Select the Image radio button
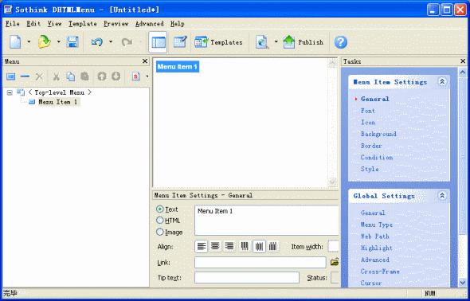 pos(160,232)
